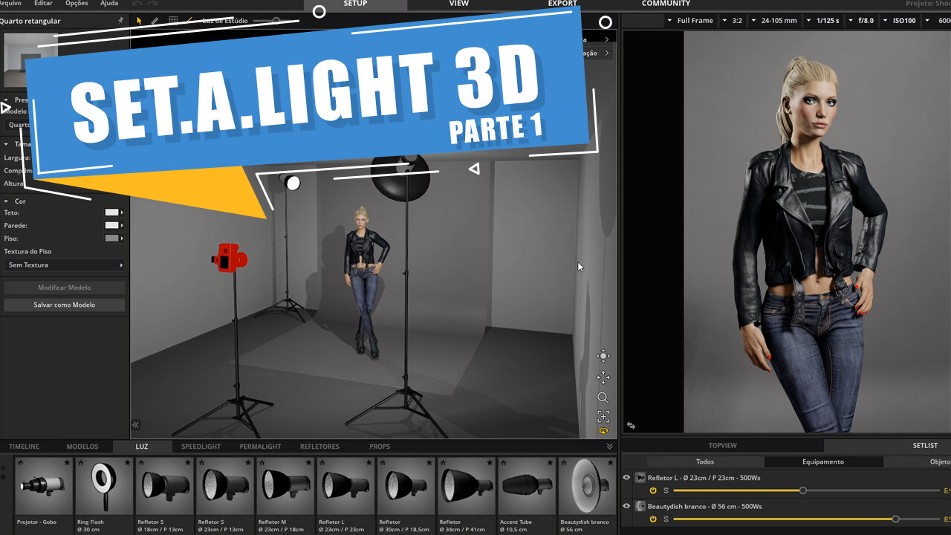Image resolution: width=951 pixels, height=535 pixels.
Task: Open the Opções menu
Action: pyautogui.click(x=77, y=4)
